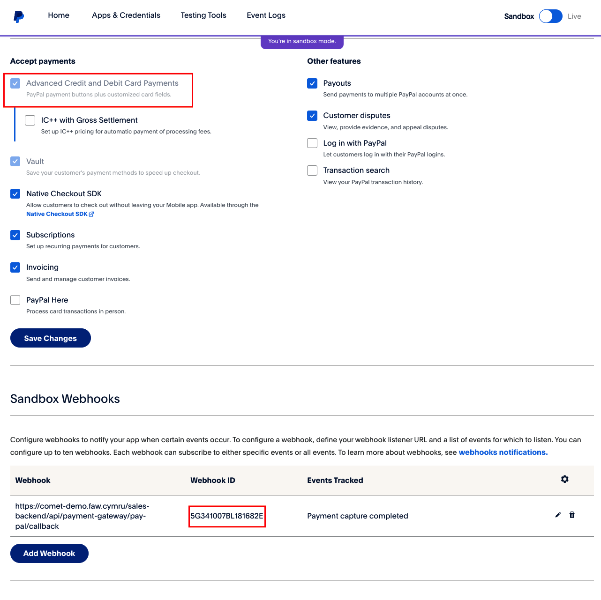Open Testing Tools in navigation
This screenshot has height=600, width=601.
(203, 15)
